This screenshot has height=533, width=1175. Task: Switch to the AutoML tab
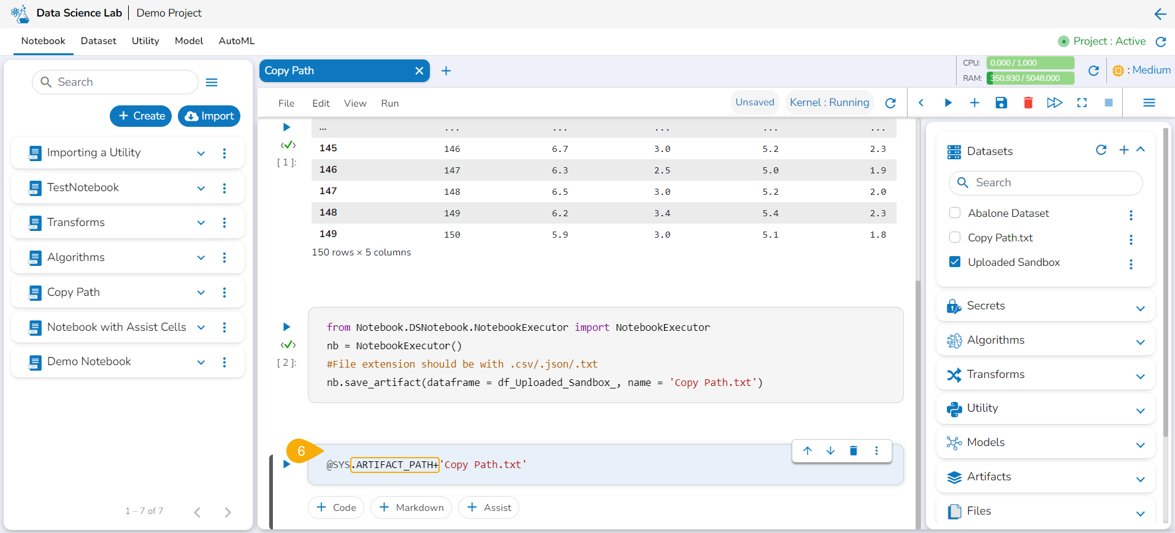236,41
